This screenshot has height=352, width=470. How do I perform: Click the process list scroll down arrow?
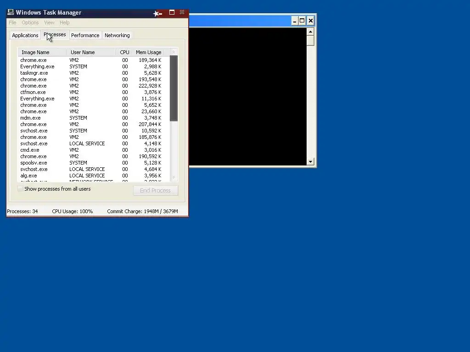(173, 177)
